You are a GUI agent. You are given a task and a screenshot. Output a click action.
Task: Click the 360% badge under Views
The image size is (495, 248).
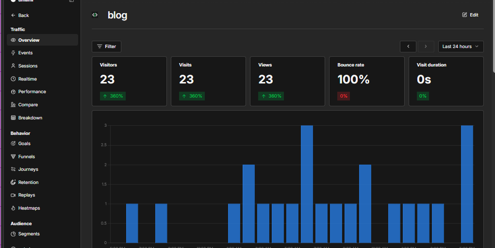(x=271, y=96)
